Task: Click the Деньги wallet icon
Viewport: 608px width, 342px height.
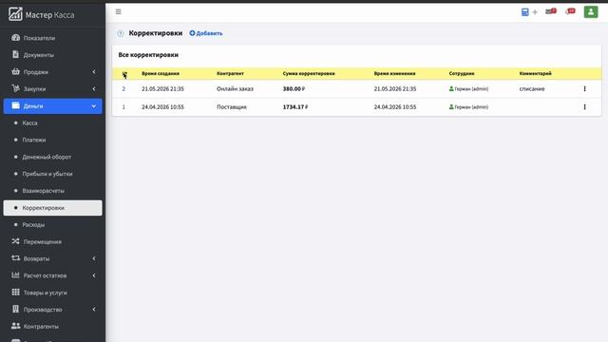Action: tap(15, 105)
